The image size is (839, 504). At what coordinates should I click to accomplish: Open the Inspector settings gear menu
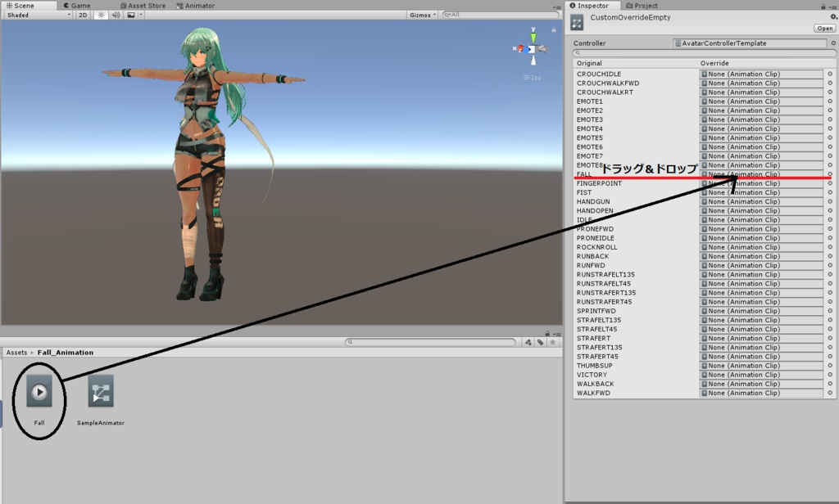point(833,17)
